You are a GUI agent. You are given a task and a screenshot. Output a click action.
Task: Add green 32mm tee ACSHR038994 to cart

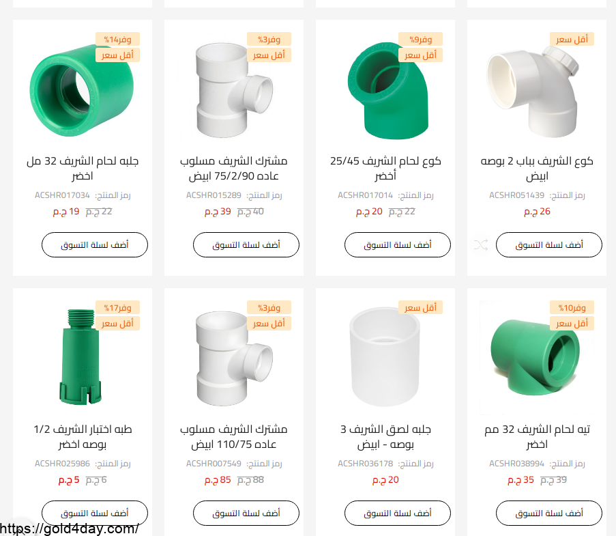pyautogui.click(x=549, y=513)
